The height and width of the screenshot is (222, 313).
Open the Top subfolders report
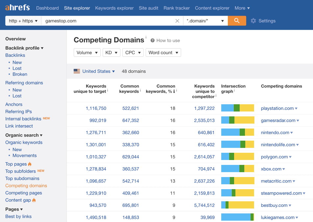click(21, 171)
